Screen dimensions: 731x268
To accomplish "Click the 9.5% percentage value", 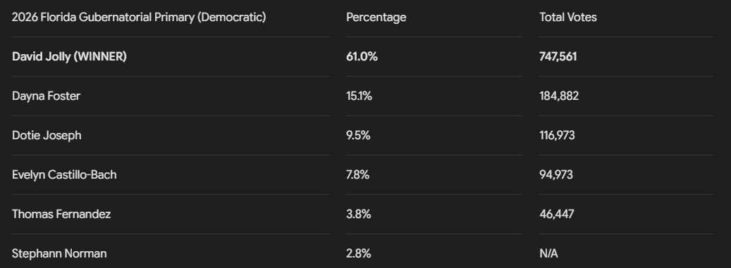I will (358, 135).
